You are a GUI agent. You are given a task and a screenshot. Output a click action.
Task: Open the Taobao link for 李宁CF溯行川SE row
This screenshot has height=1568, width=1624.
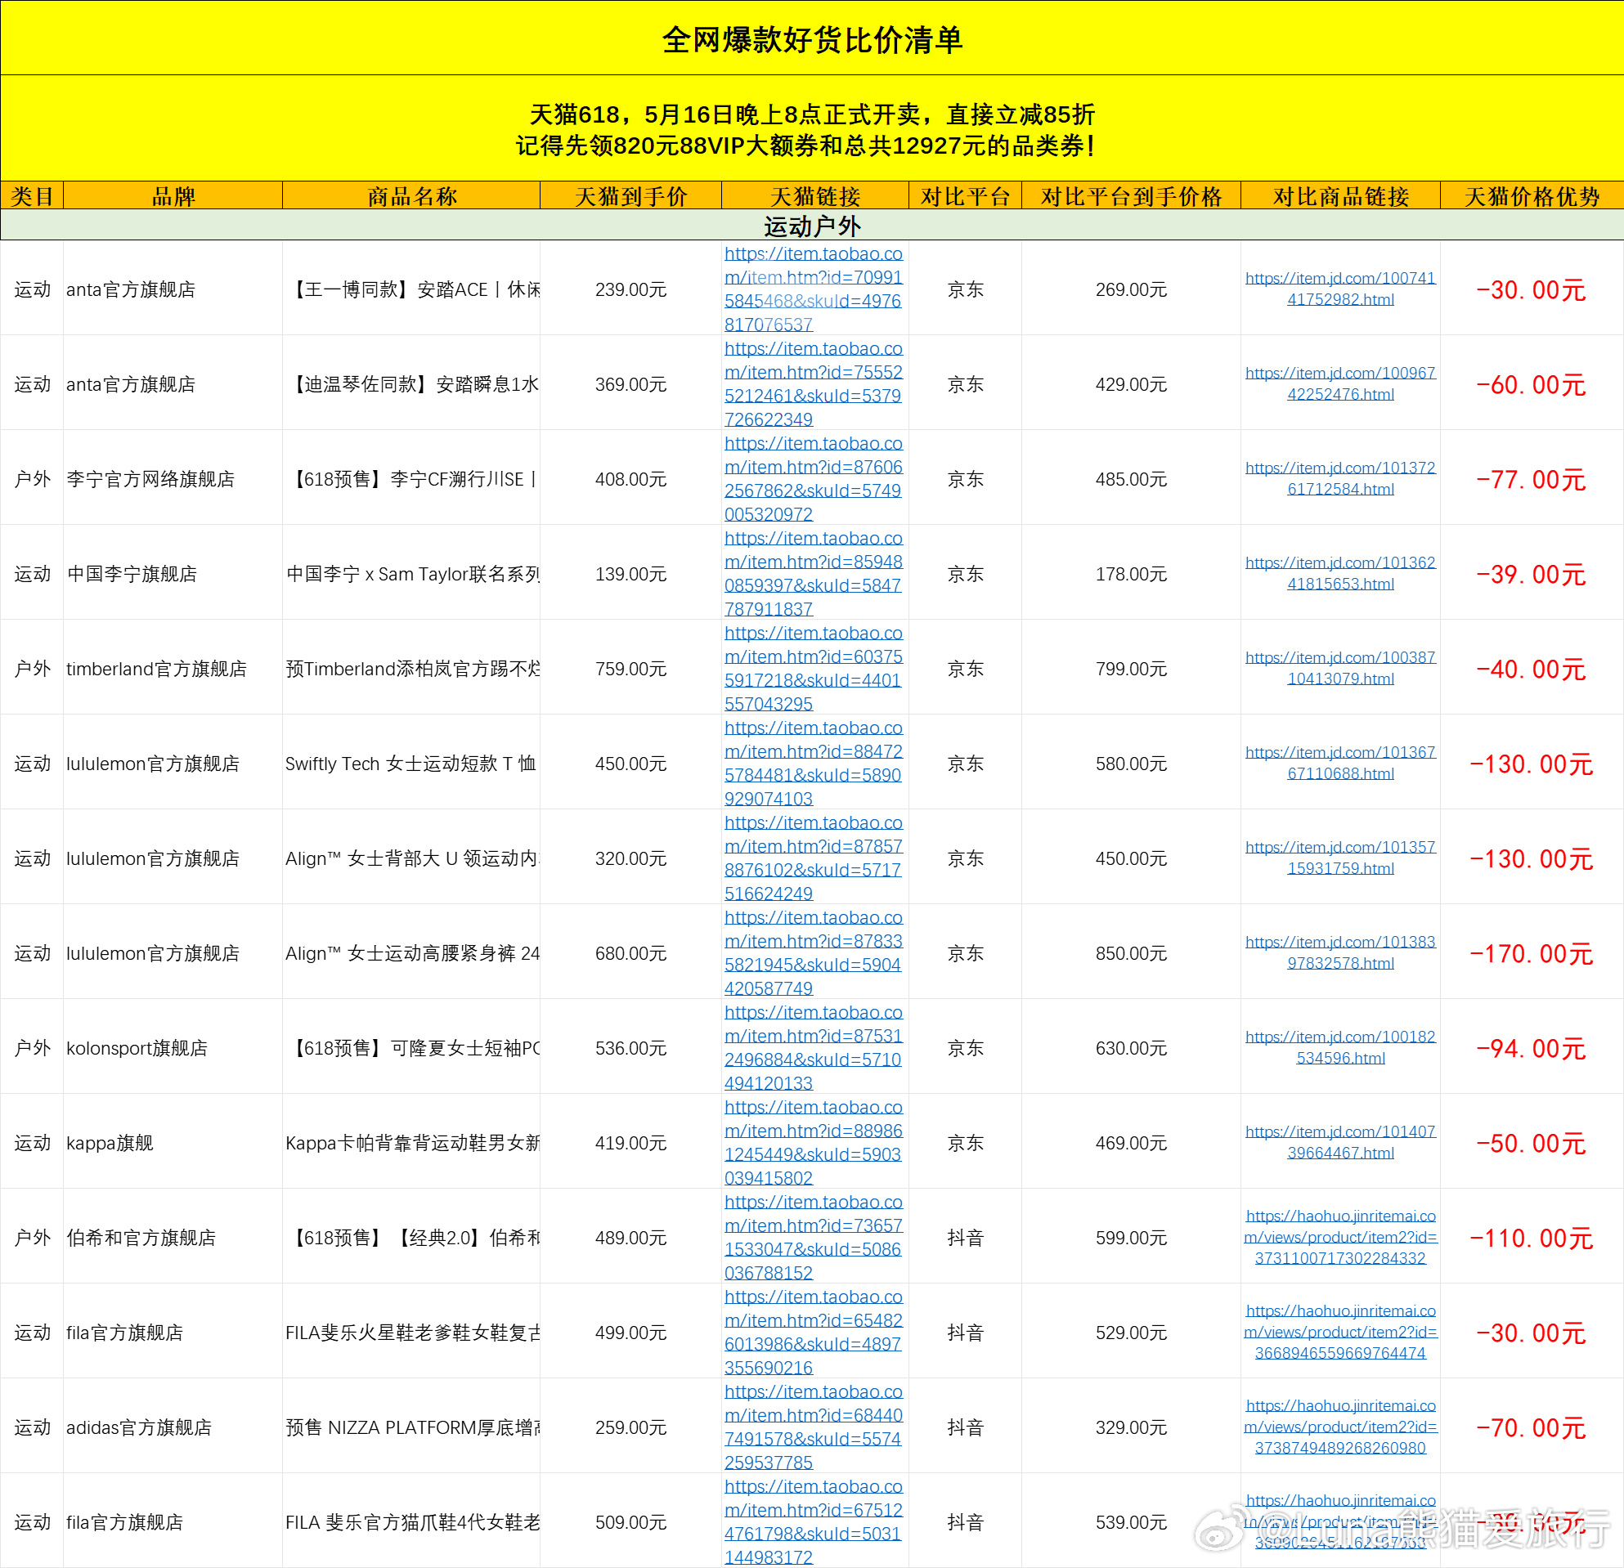(814, 478)
